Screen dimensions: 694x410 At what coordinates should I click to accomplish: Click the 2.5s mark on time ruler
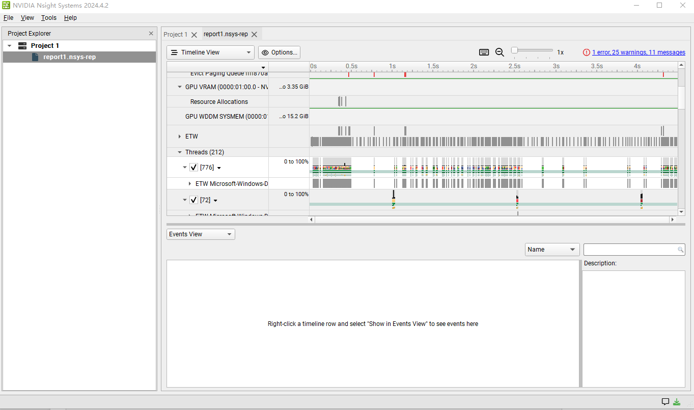coord(514,66)
